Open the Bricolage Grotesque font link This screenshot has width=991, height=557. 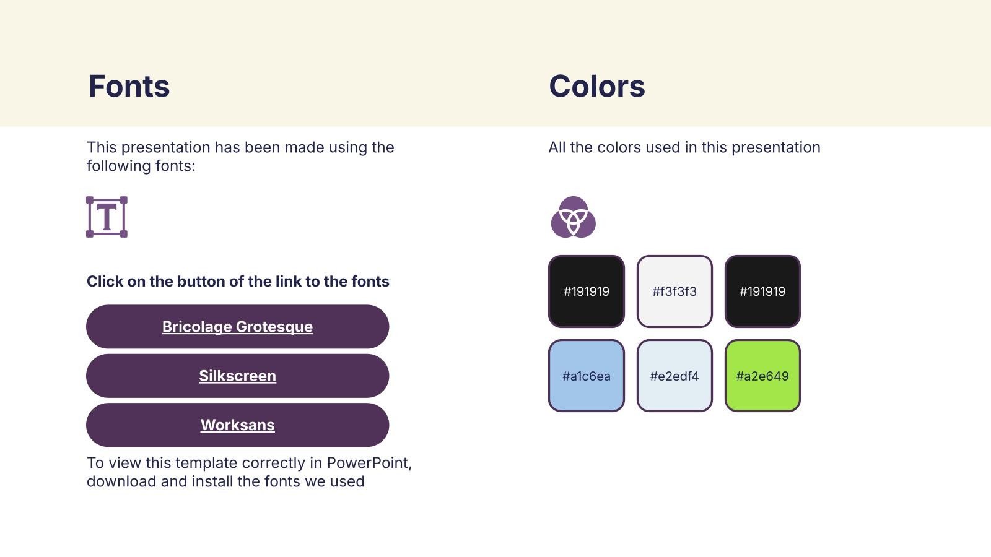coord(237,327)
